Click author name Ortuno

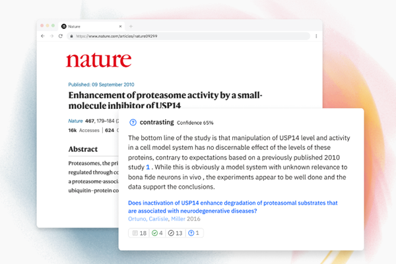pos(137,218)
